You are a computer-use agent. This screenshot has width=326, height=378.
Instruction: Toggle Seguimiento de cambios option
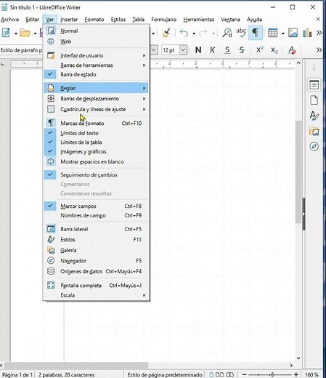point(96,174)
